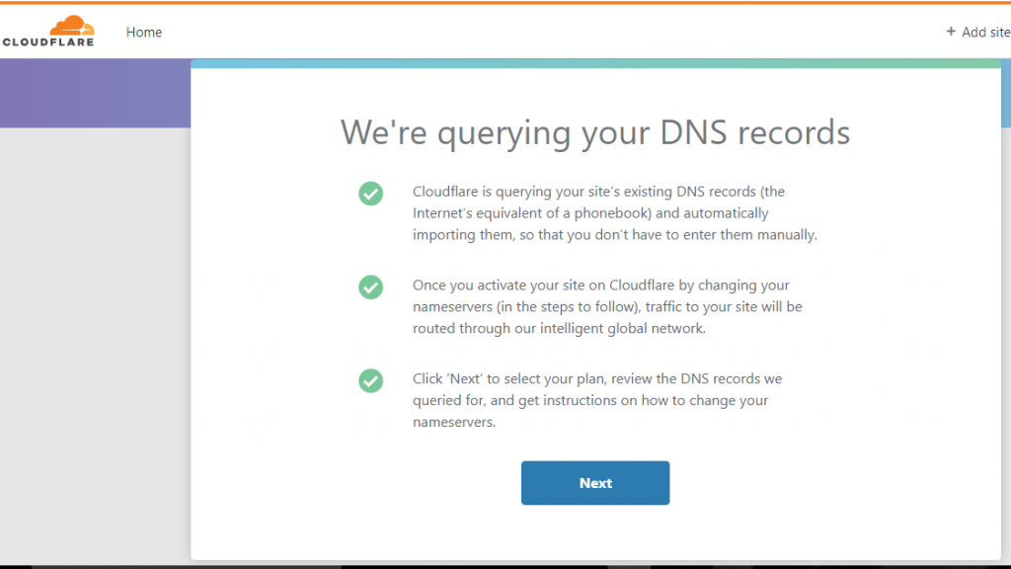The height and width of the screenshot is (569, 1011).
Task: Click the paragraph about changing your nameservers
Action: (x=607, y=306)
